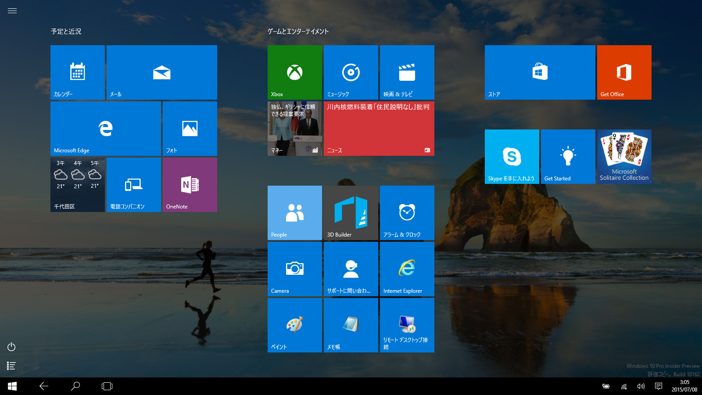
Task: Click the Windows Start button
Action: coord(12,386)
